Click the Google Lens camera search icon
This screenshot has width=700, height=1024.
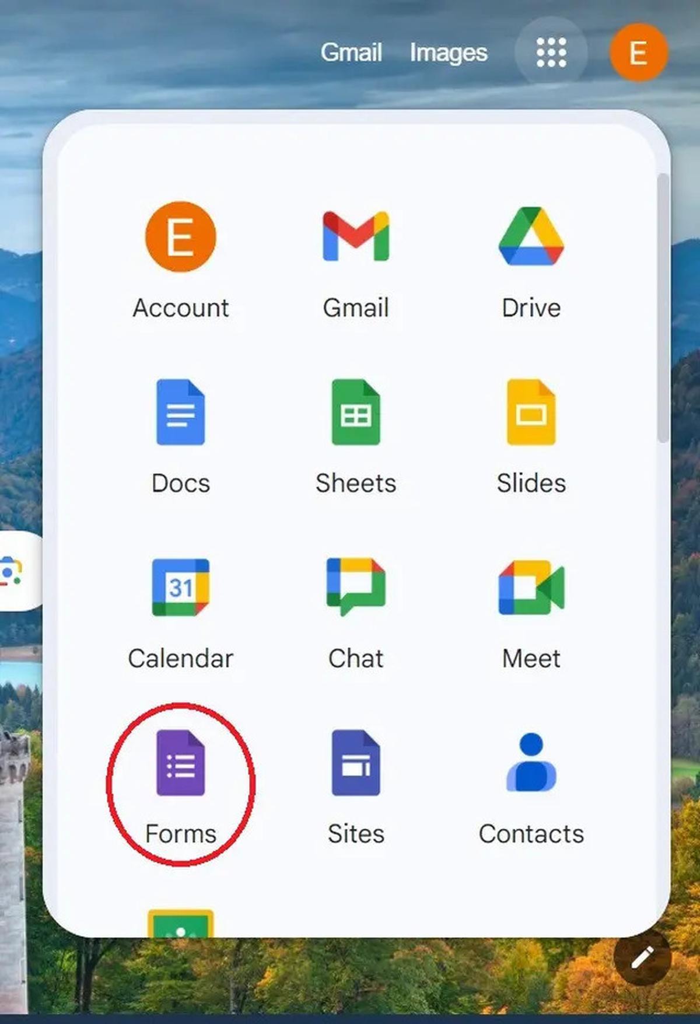click(10, 571)
